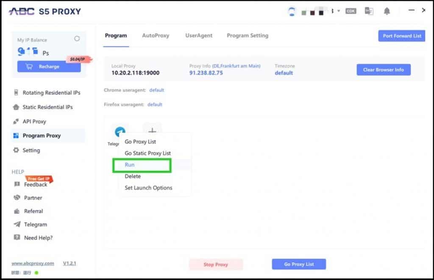
Task: Open the Firefox useragent default dropdown
Action: click(x=155, y=104)
